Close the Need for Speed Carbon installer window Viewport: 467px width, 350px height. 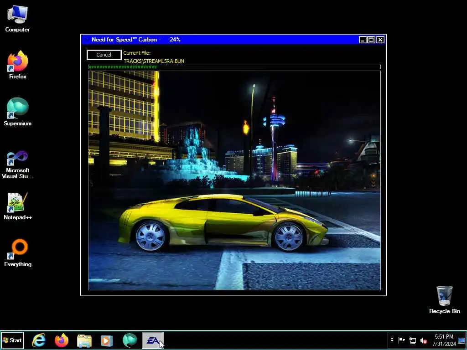pos(380,40)
